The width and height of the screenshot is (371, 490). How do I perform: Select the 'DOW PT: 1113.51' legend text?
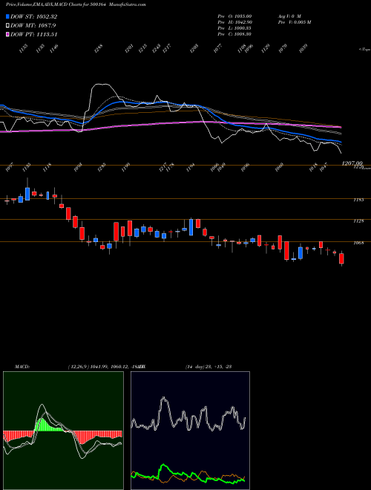[33, 34]
